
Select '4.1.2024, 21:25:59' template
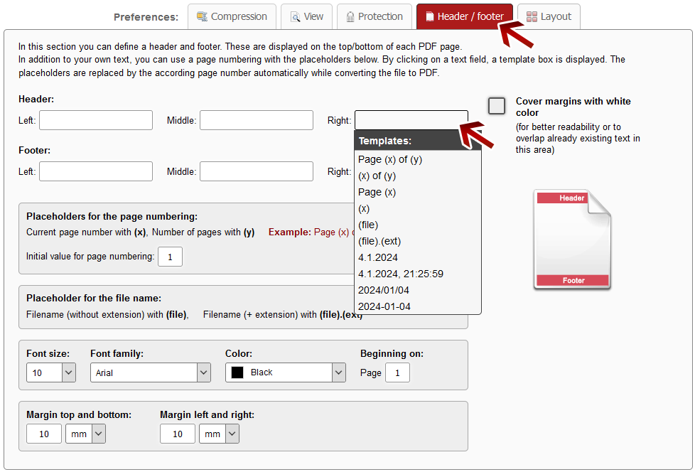click(x=401, y=274)
